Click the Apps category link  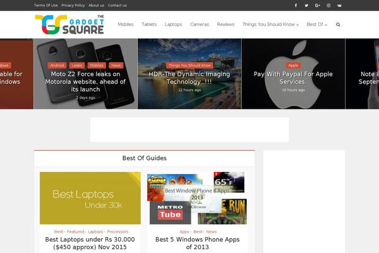click(x=184, y=231)
